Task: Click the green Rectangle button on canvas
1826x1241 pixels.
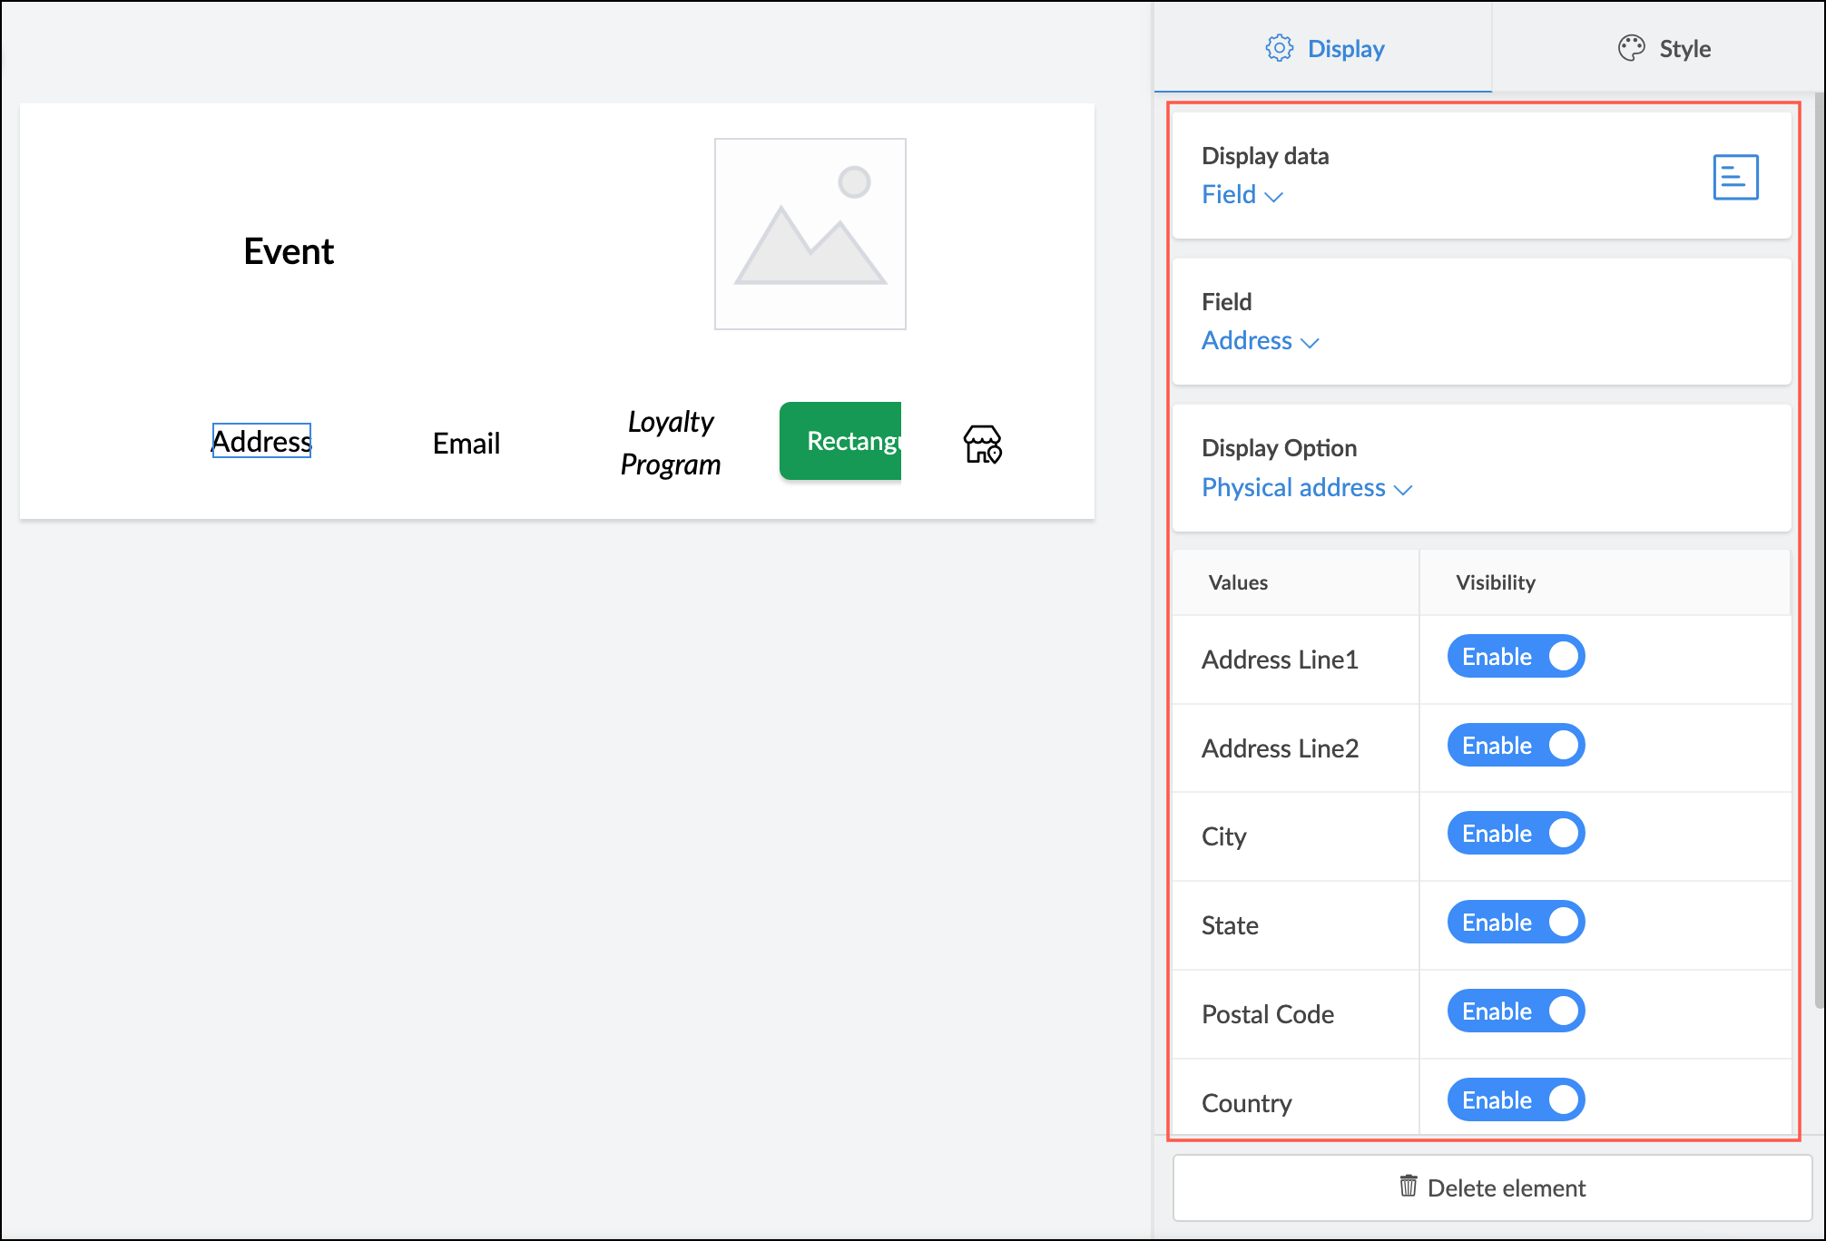Action: [x=840, y=441]
